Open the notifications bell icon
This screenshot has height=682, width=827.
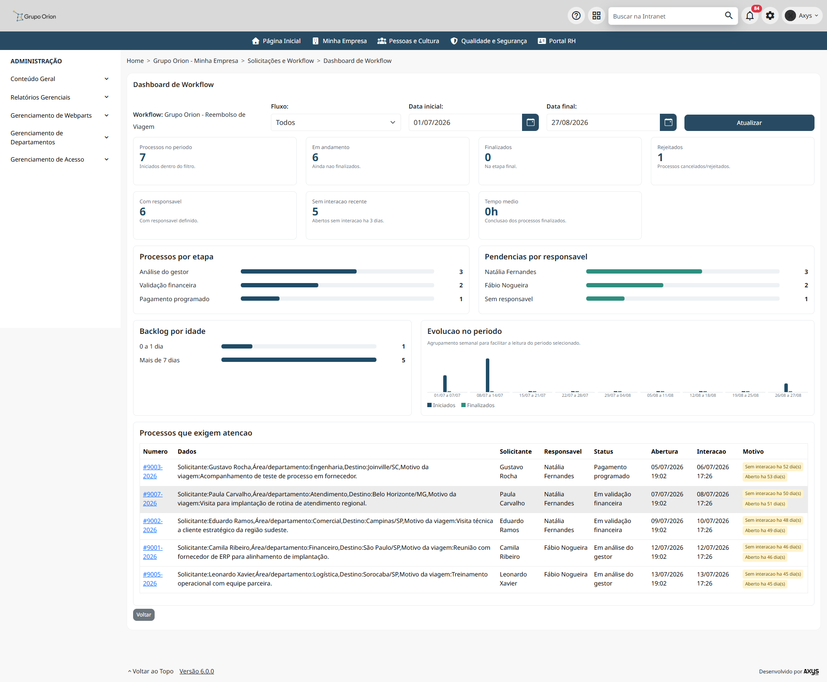point(750,16)
